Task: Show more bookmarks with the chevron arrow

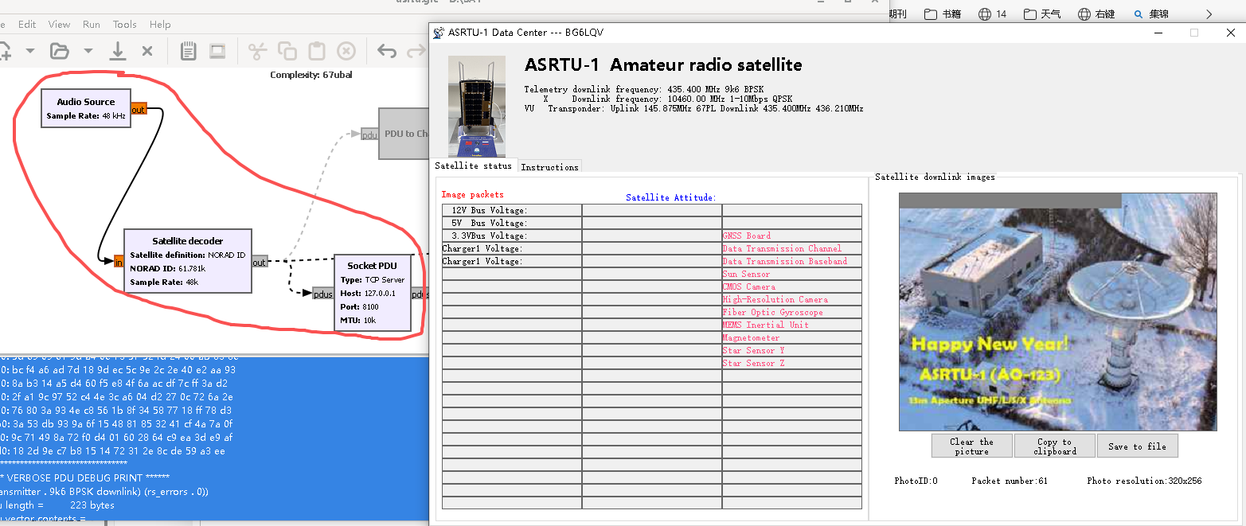Action: (x=1209, y=14)
